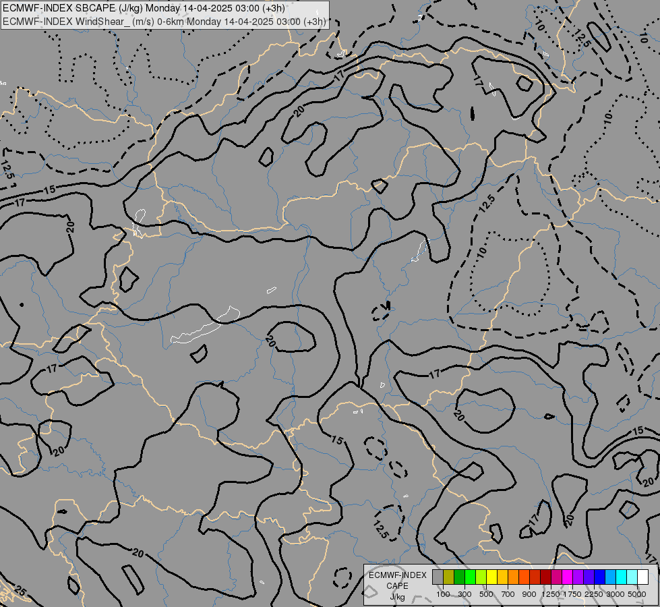Click the SBCAPE (J/kg) title line

click(144, 8)
